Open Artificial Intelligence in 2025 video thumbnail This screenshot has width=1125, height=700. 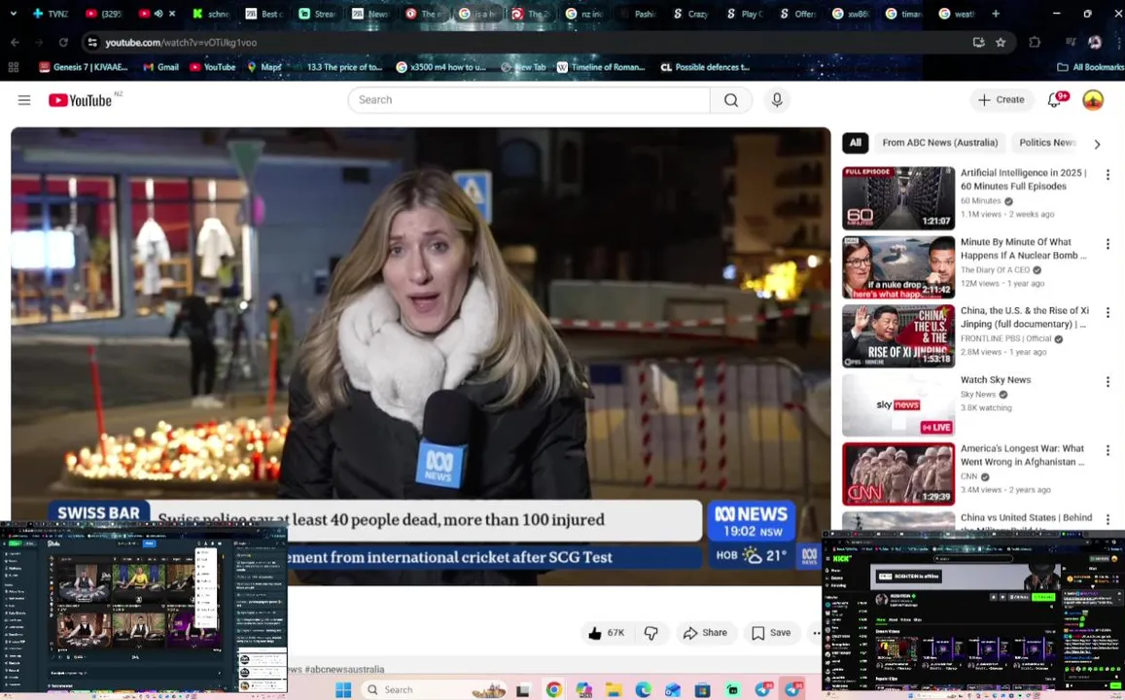tap(898, 198)
